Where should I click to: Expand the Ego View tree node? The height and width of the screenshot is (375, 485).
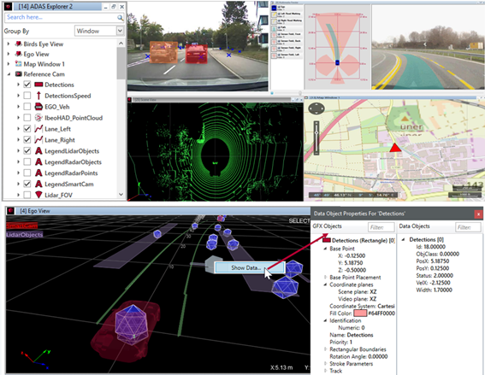[9, 54]
